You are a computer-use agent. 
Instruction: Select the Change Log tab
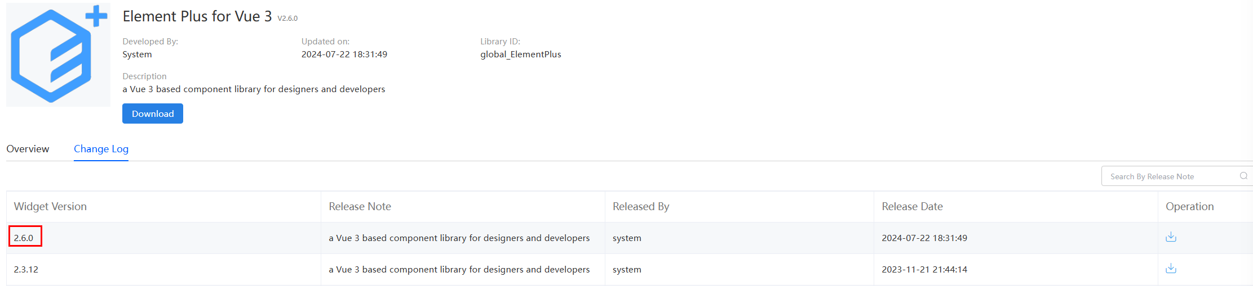pos(101,149)
